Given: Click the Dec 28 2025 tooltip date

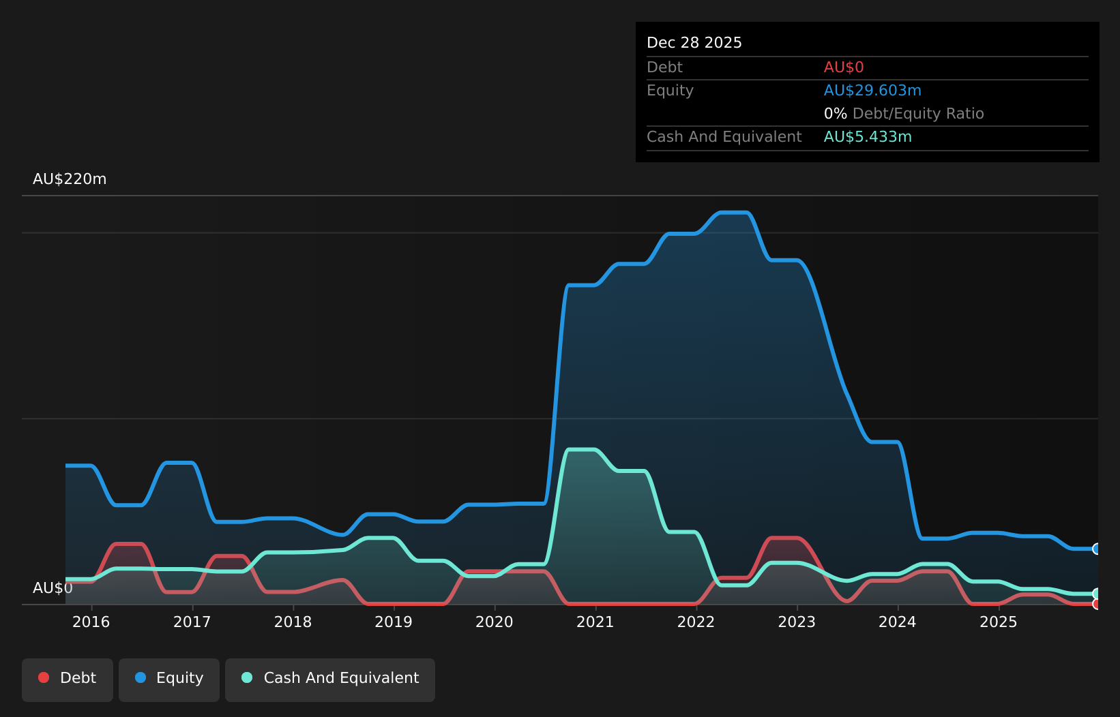Looking at the screenshot, I should pos(694,43).
